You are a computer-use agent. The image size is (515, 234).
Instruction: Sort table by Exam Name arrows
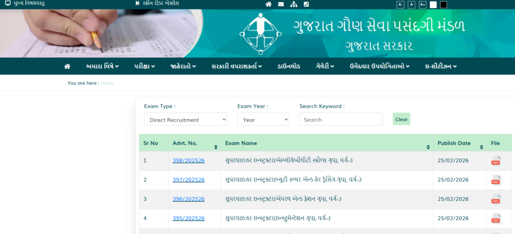click(428, 147)
